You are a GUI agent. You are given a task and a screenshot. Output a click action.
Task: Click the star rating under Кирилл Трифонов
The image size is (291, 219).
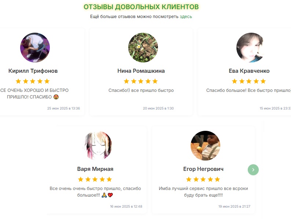click(33, 81)
